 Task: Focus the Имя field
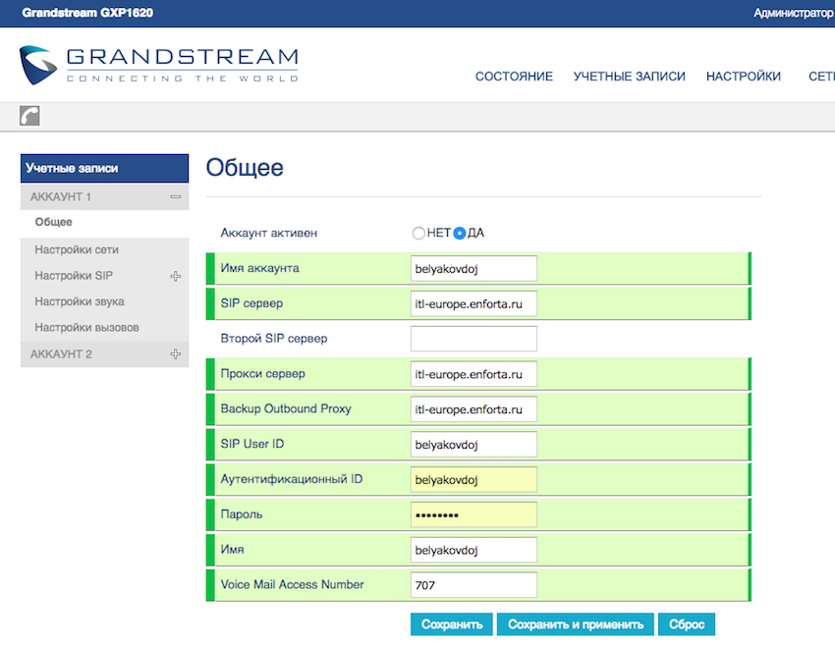coord(473,550)
